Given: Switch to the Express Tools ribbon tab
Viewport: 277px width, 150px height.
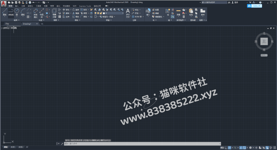Looking at the screenshot, I should tap(85, 6).
